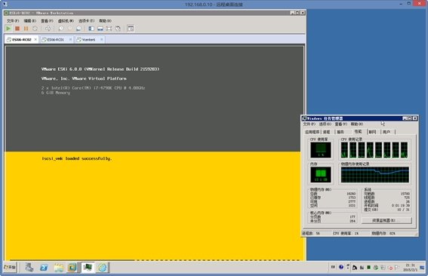This screenshot has height=276, width=428.
Task: Click the memory usage meter in Task Manager
Action: pos(321,174)
